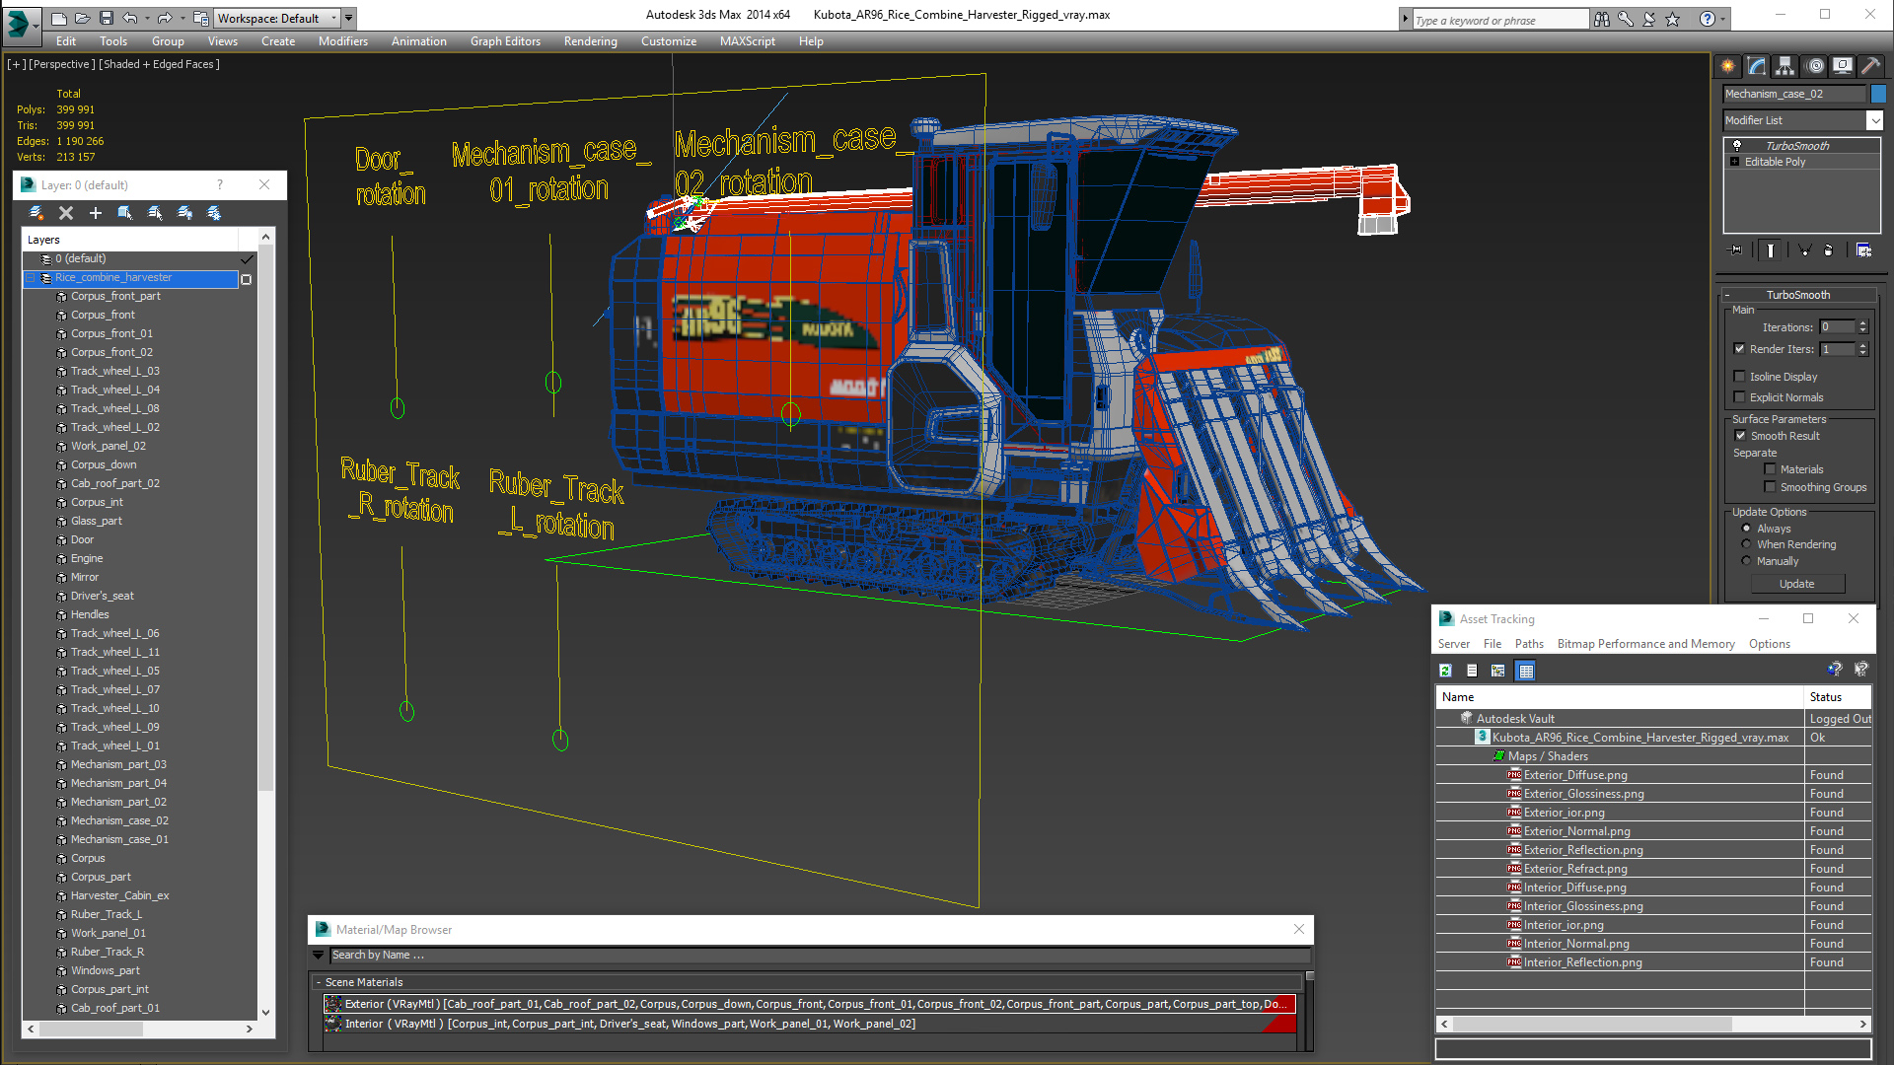The height and width of the screenshot is (1065, 1894).
Task: Select Manually update option
Action: 1747,561
